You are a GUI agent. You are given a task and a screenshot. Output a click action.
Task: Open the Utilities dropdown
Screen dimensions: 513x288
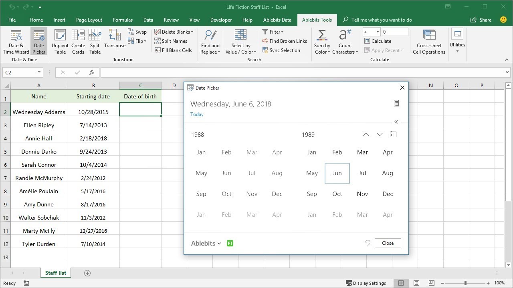[457, 41]
